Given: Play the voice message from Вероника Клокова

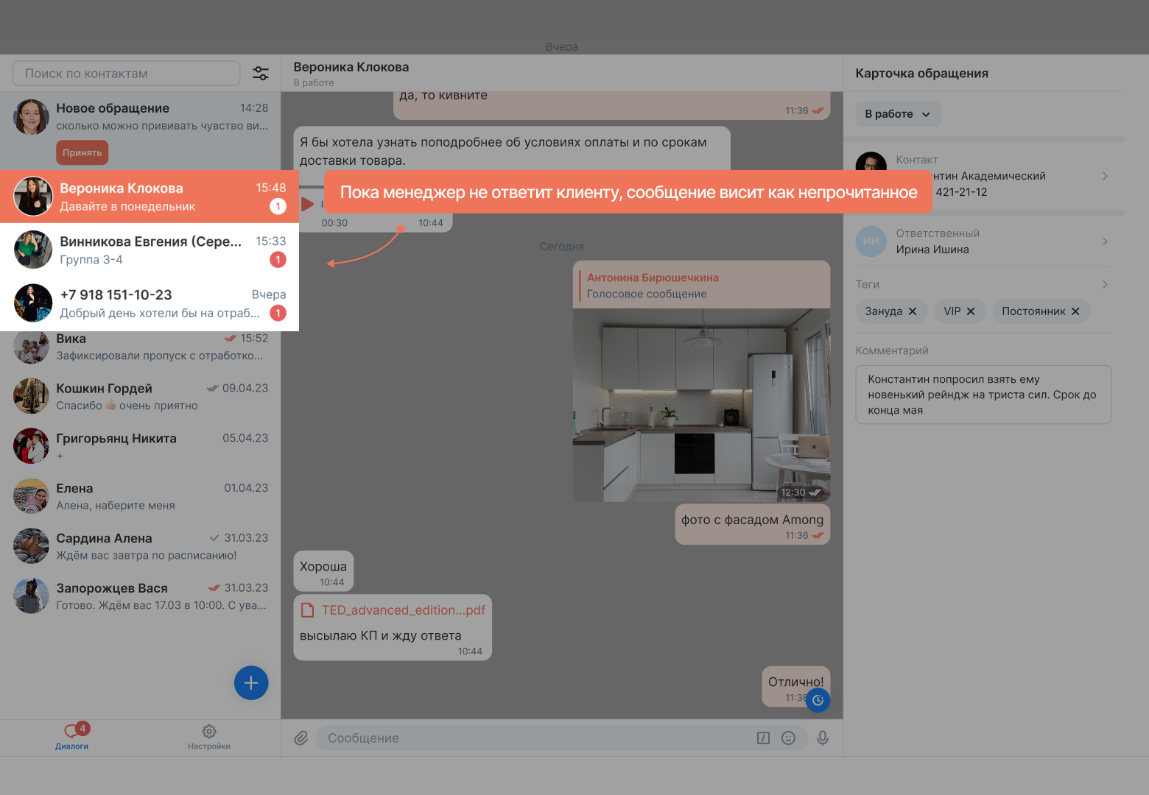Looking at the screenshot, I should (x=308, y=204).
